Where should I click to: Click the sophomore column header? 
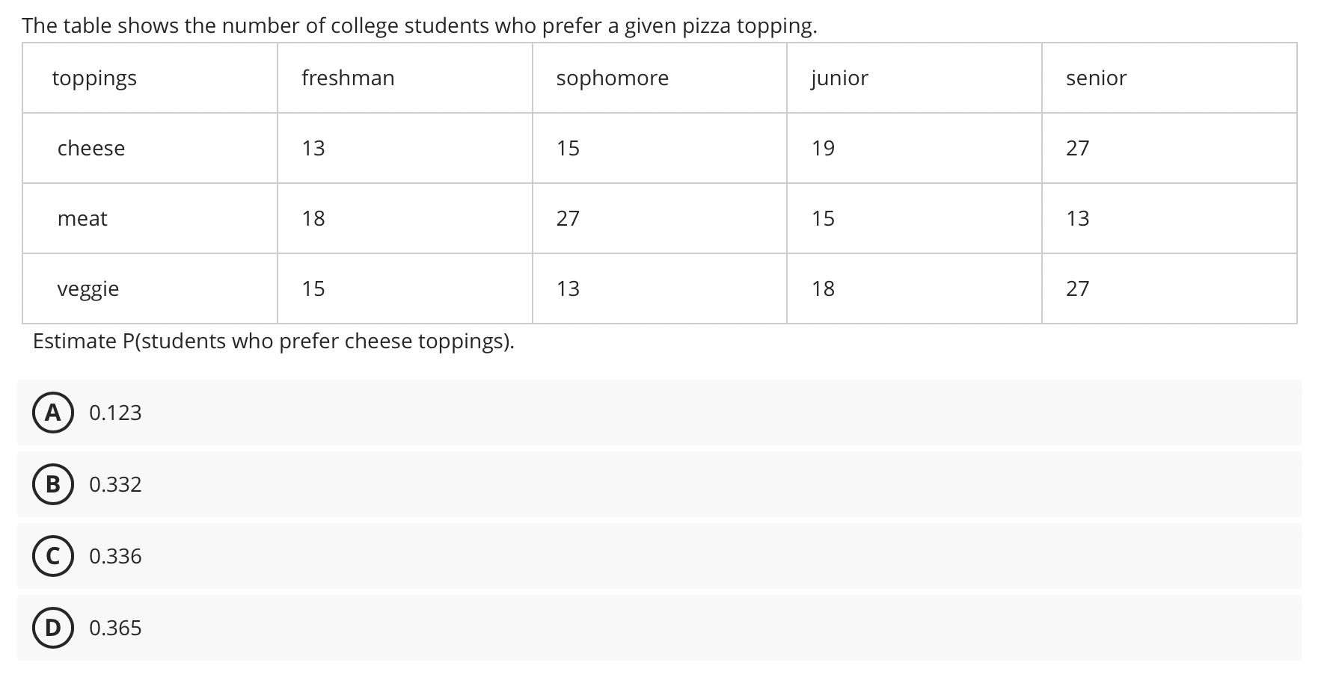[x=611, y=78]
